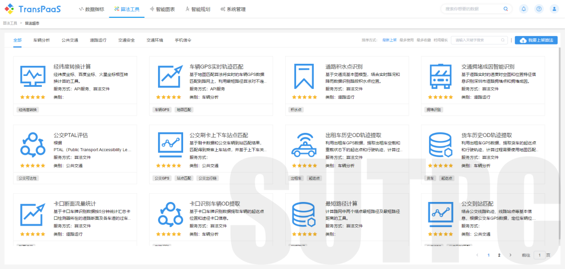Select the 车辆分析 category tab
Image resolution: width=565 pixels, height=269 pixels.
pos(41,40)
